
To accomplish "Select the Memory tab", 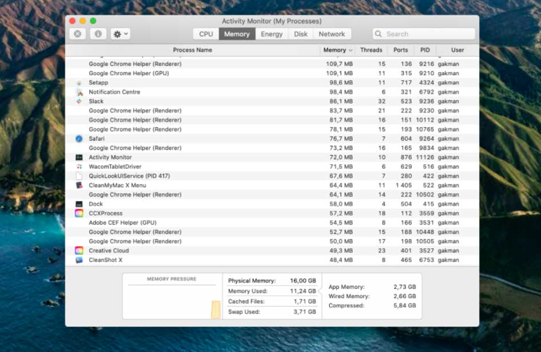I will pos(236,34).
